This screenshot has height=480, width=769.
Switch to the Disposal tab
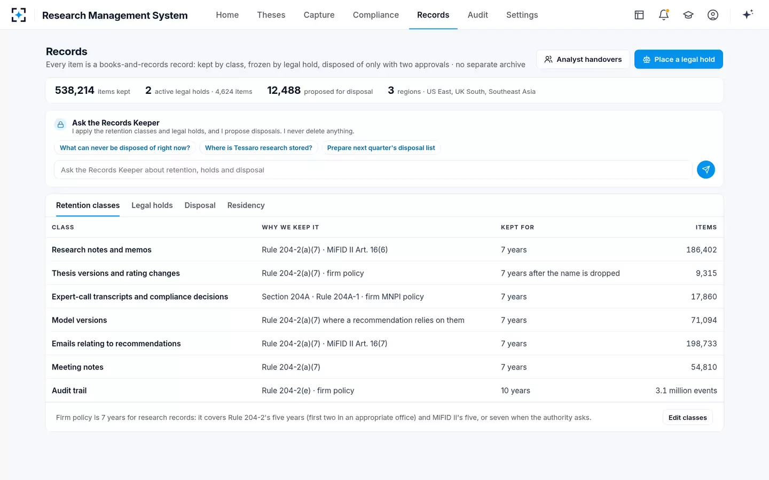[200, 205]
